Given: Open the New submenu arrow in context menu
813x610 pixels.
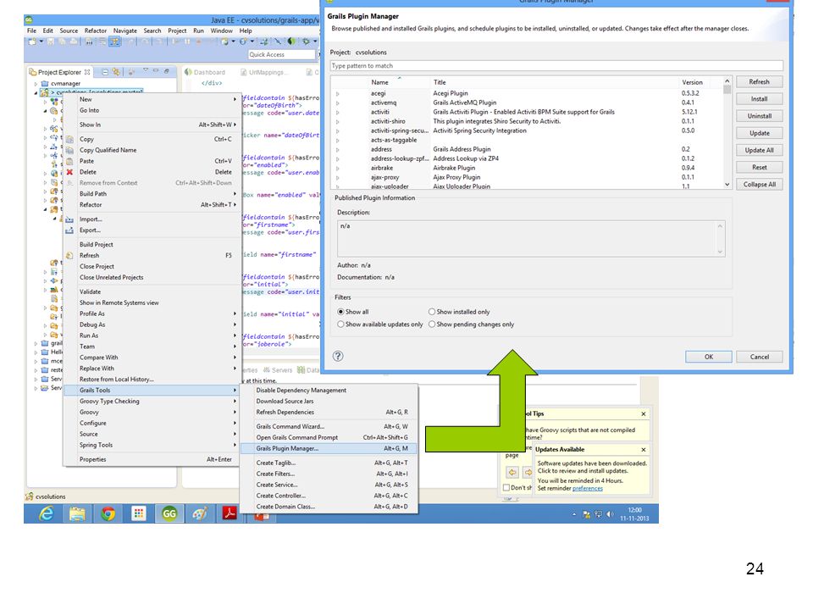Looking at the screenshot, I should (x=235, y=99).
